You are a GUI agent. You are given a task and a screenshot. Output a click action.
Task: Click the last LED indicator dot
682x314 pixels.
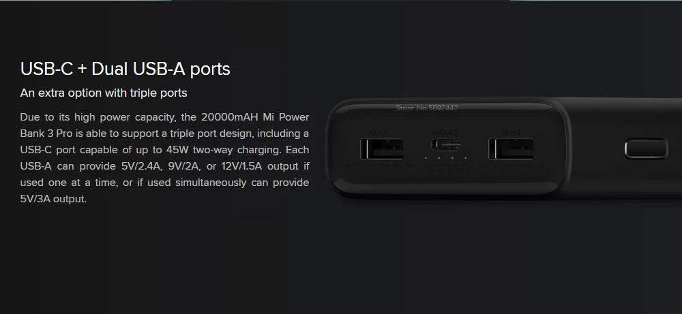[x=465, y=158]
